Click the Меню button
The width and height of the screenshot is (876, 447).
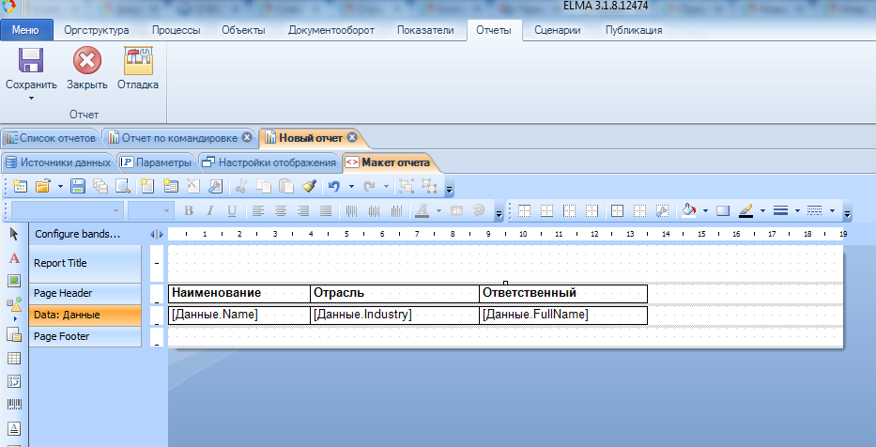click(26, 30)
